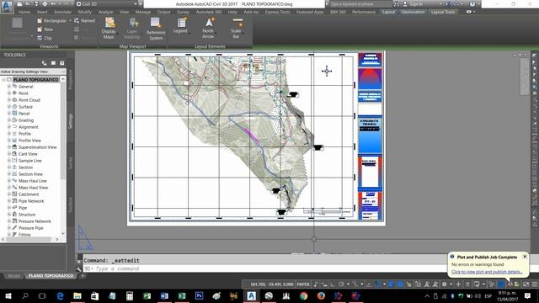
Task: Click the Plot printer icon in quick access toolbar
Action: (45, 3)
